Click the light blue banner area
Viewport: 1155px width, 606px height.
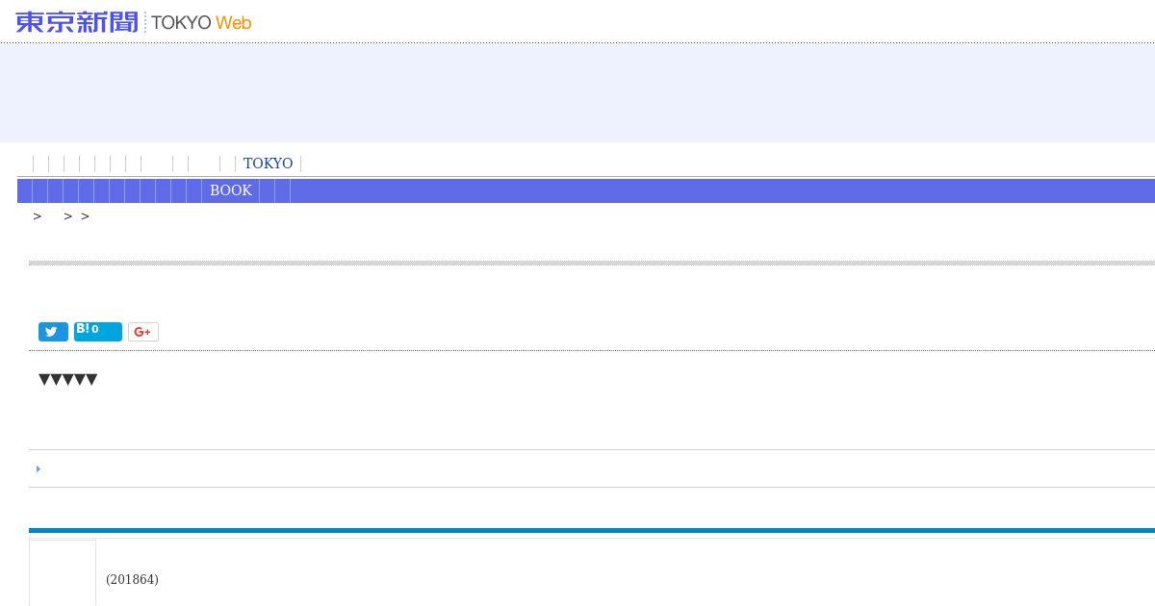pos(577,92)
